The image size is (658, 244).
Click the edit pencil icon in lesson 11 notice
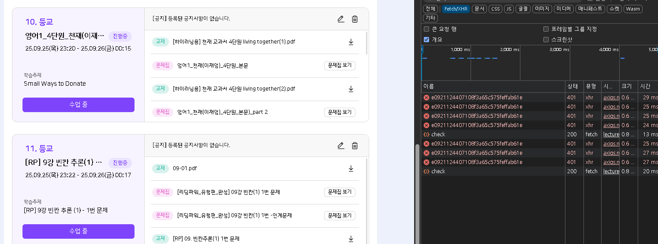[340, 146]
